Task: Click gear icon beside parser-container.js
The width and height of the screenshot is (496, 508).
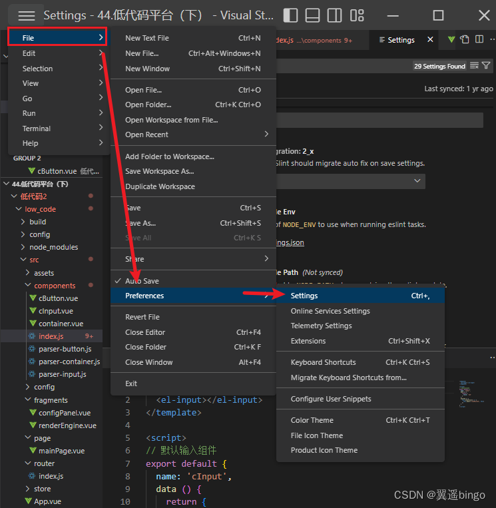Action: click(x=32, y=362)
